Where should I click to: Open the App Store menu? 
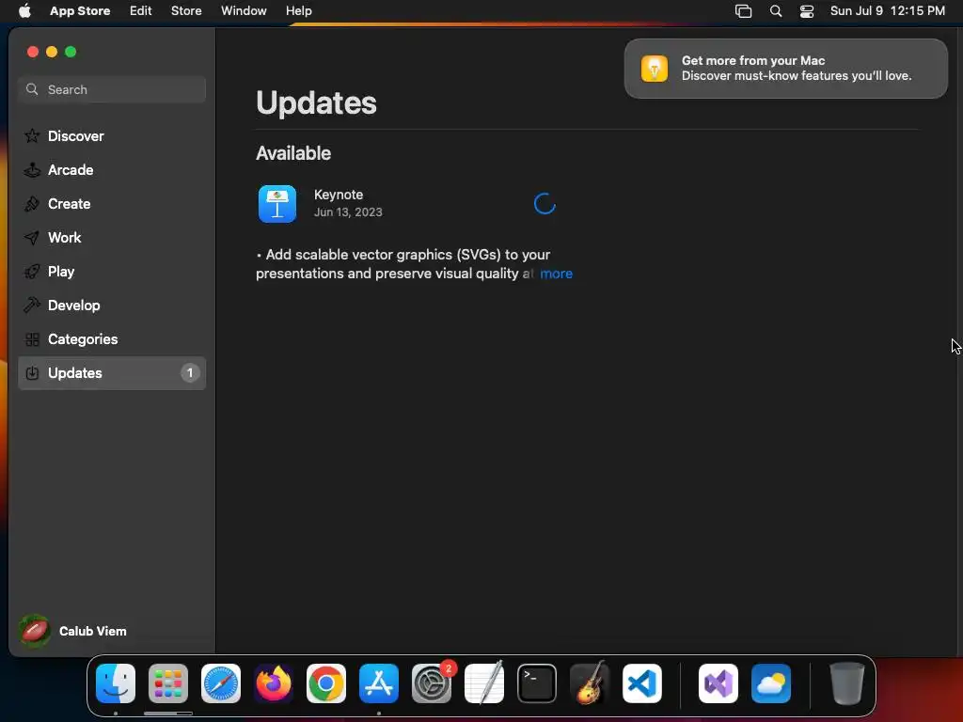tap(80, 10)
